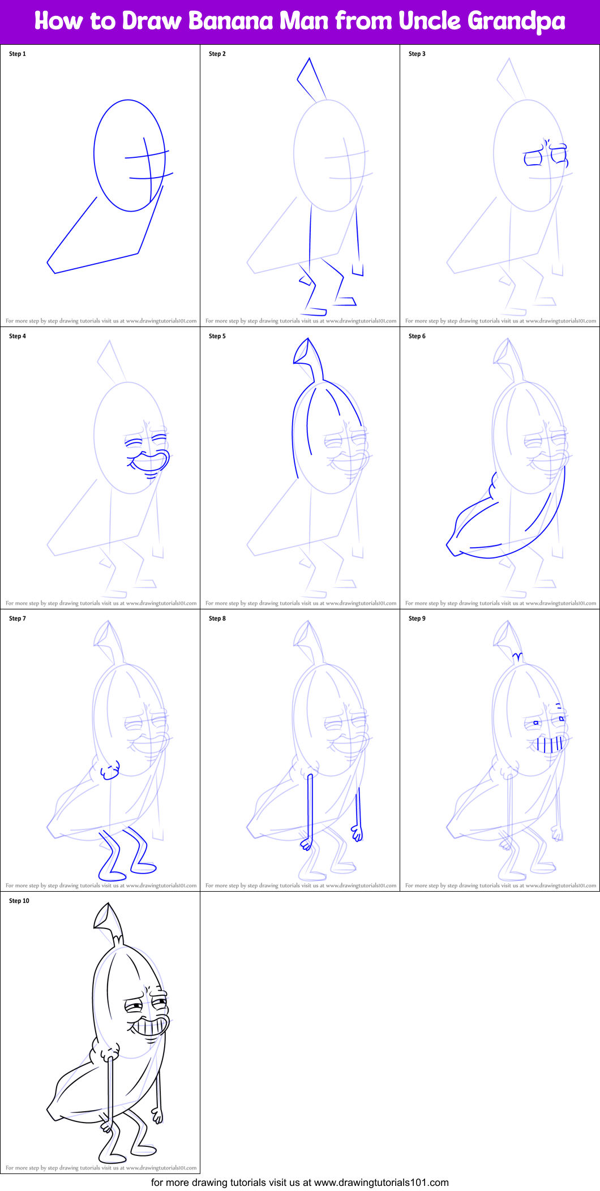The height and width of the screenshot is (1191, 600).
Task: Open the Step 5 drawing panel
Action: (300, 468)
